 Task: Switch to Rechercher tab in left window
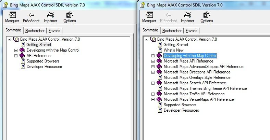(x=35, y=31)
